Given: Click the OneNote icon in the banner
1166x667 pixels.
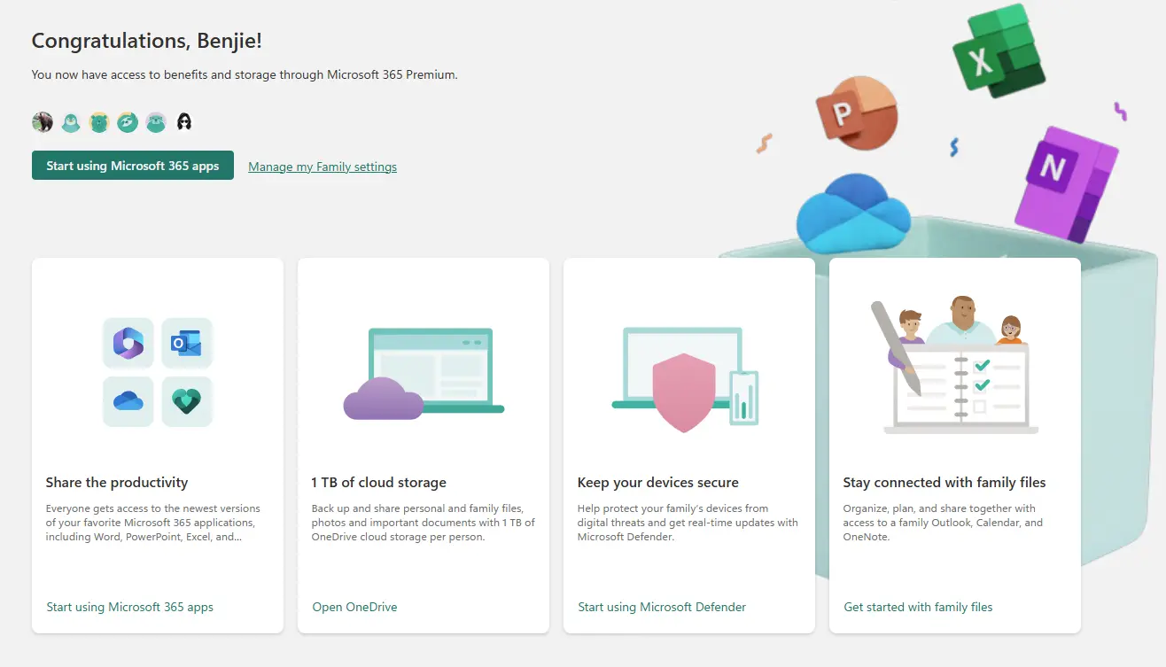Looking at the screenshot, I should pos(1068,183).
